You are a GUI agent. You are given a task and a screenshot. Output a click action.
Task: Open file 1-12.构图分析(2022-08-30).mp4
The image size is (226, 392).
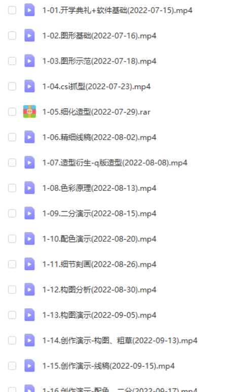point(99,290)
